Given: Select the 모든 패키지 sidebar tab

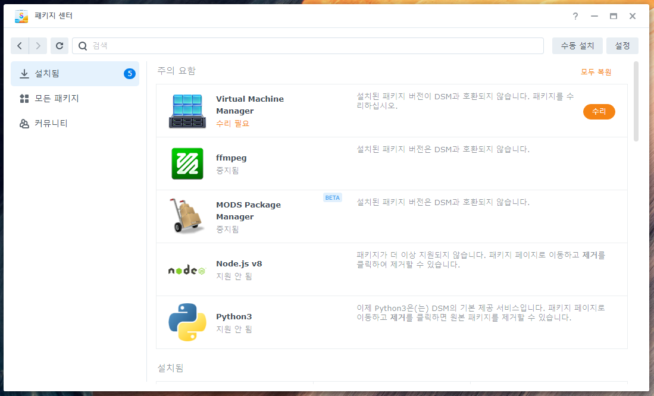Looking at the screenshot, I should tap(75, 99).
